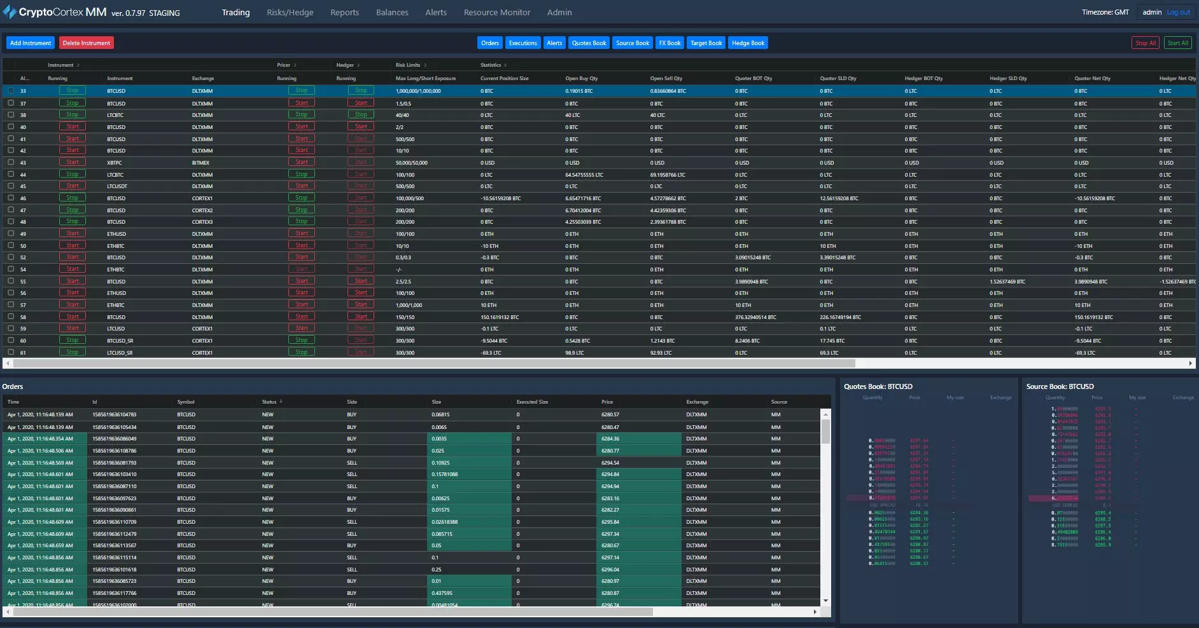Image resolution: width=1199 pixels, height=628 pixels.
Task: Slide the instruments grid horizontal scrollbar thumb
Action: pyautogui.click(x=434, y=364)
